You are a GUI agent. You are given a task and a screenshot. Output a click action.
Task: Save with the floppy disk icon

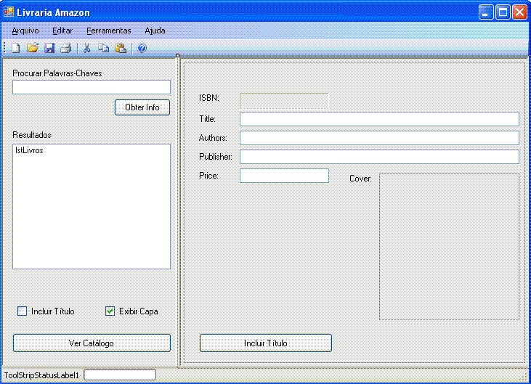(x=49, y=48)
